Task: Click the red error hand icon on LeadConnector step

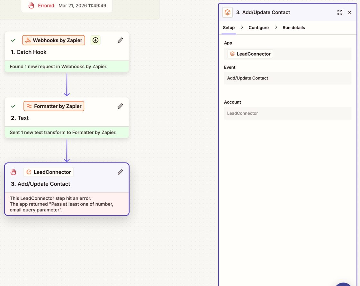Action: (13, 172)
